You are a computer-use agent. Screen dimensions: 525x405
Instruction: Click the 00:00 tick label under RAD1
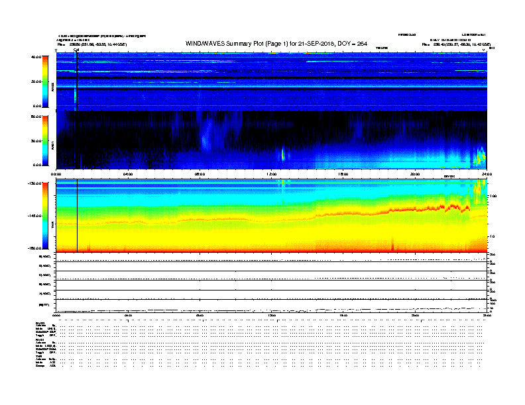(x=56, y=174)
